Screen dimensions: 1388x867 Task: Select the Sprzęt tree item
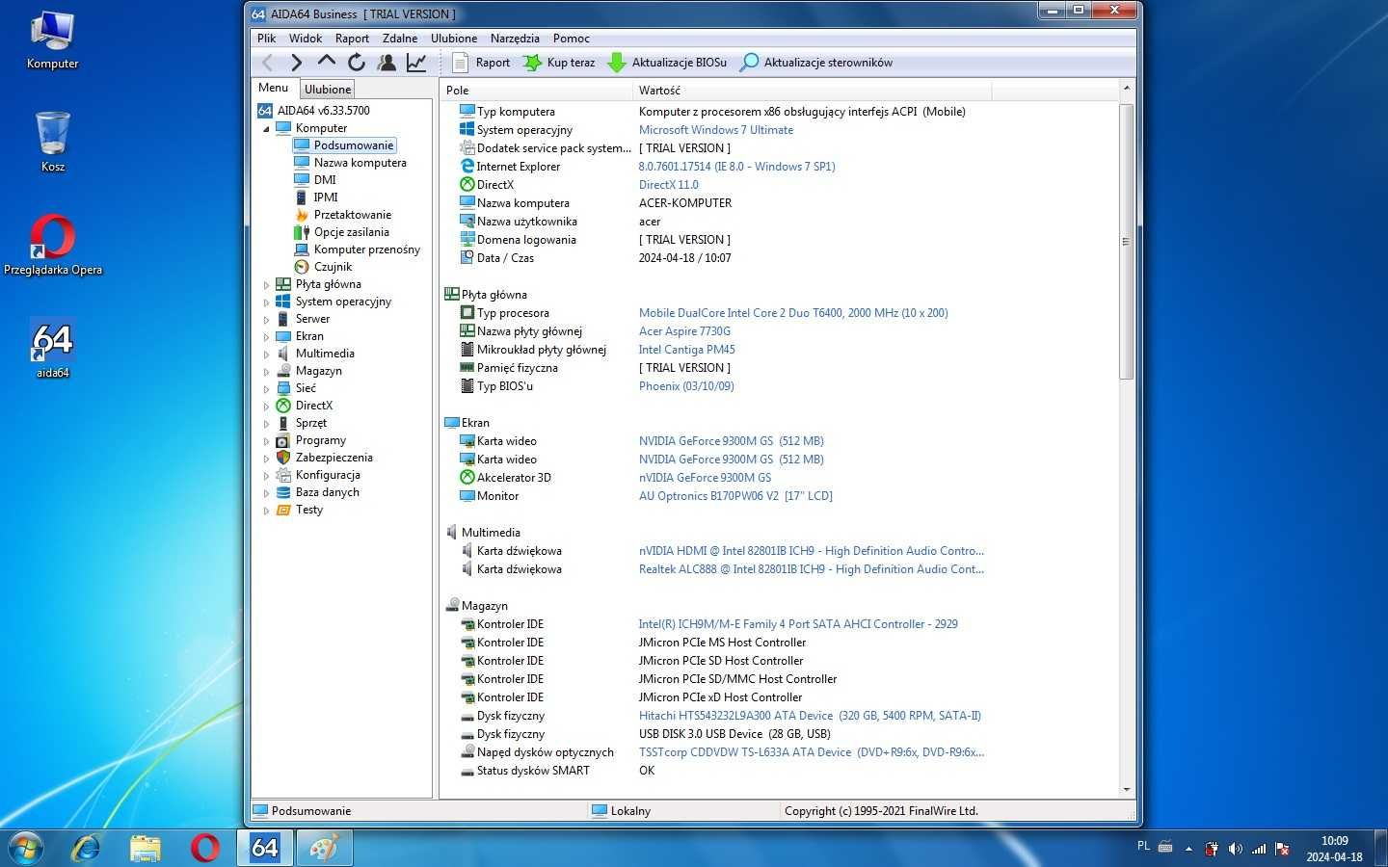coord(310,423)
